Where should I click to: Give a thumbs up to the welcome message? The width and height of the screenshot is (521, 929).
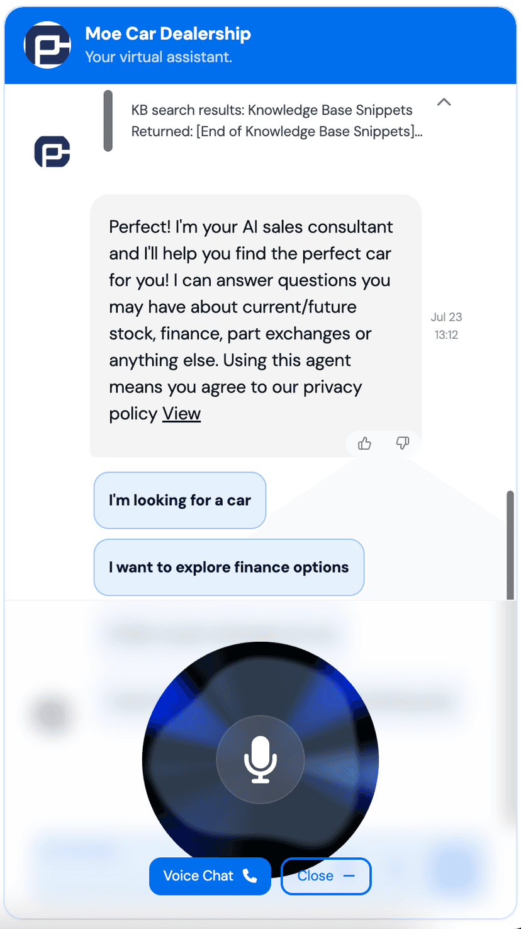(364, 443)
